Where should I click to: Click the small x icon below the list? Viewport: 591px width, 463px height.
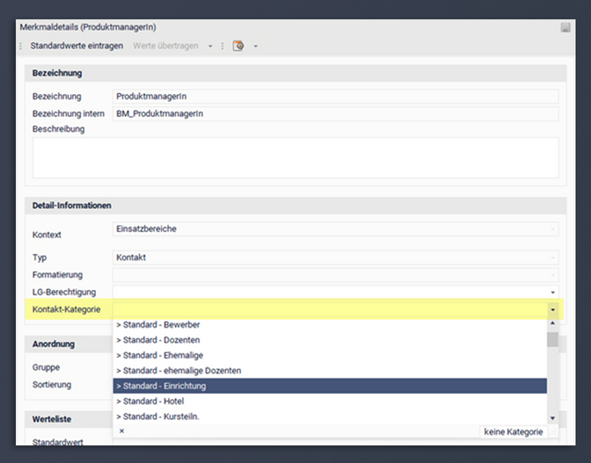coord(121,431)
